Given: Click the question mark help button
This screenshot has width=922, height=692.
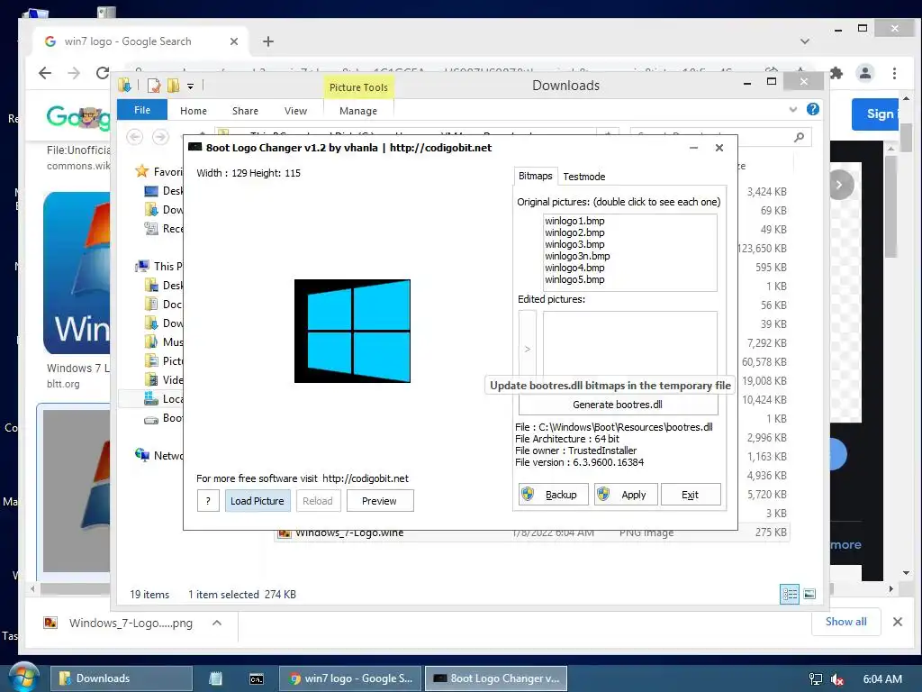Looking at the screenshot, I should click(x=208, y=501).
